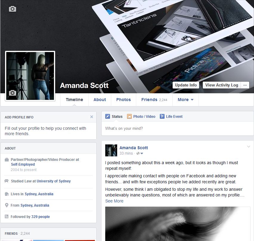254x241 pixels.
Task: Expand the post options chevron
Action: pos(248,147)
